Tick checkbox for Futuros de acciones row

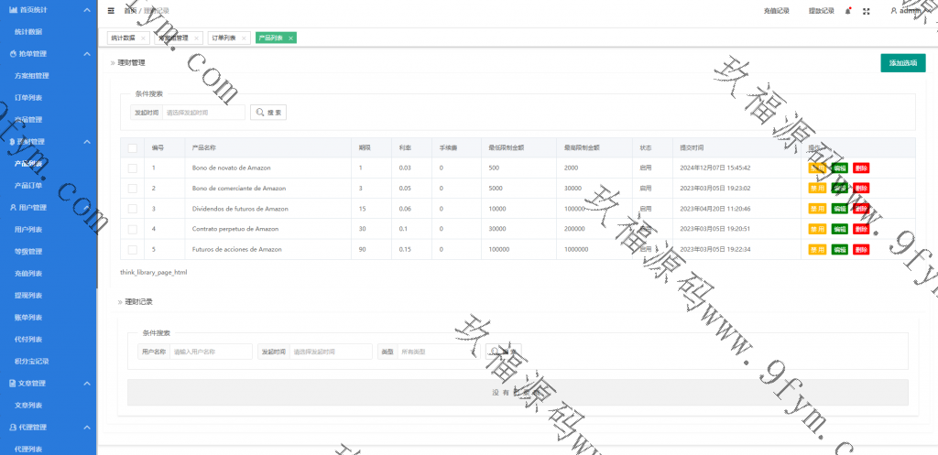click(x=132, y=249)
